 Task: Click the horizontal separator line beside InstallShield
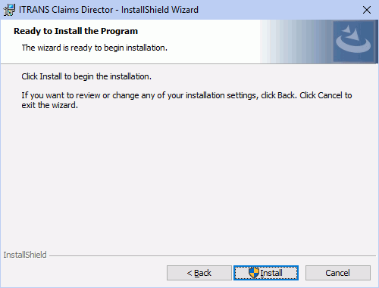[212, 256]
